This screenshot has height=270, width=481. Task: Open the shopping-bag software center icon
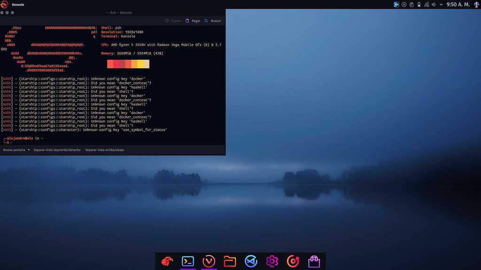(x=314, y=261)
